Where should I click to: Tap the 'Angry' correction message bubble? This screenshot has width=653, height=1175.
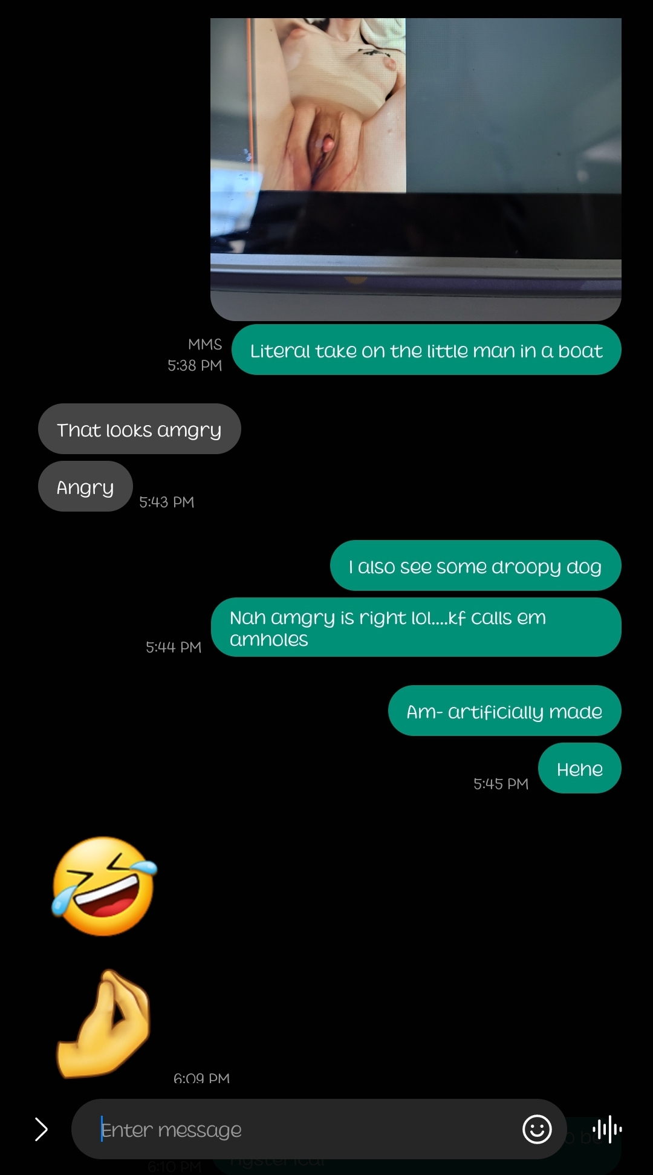coord(85,486)
